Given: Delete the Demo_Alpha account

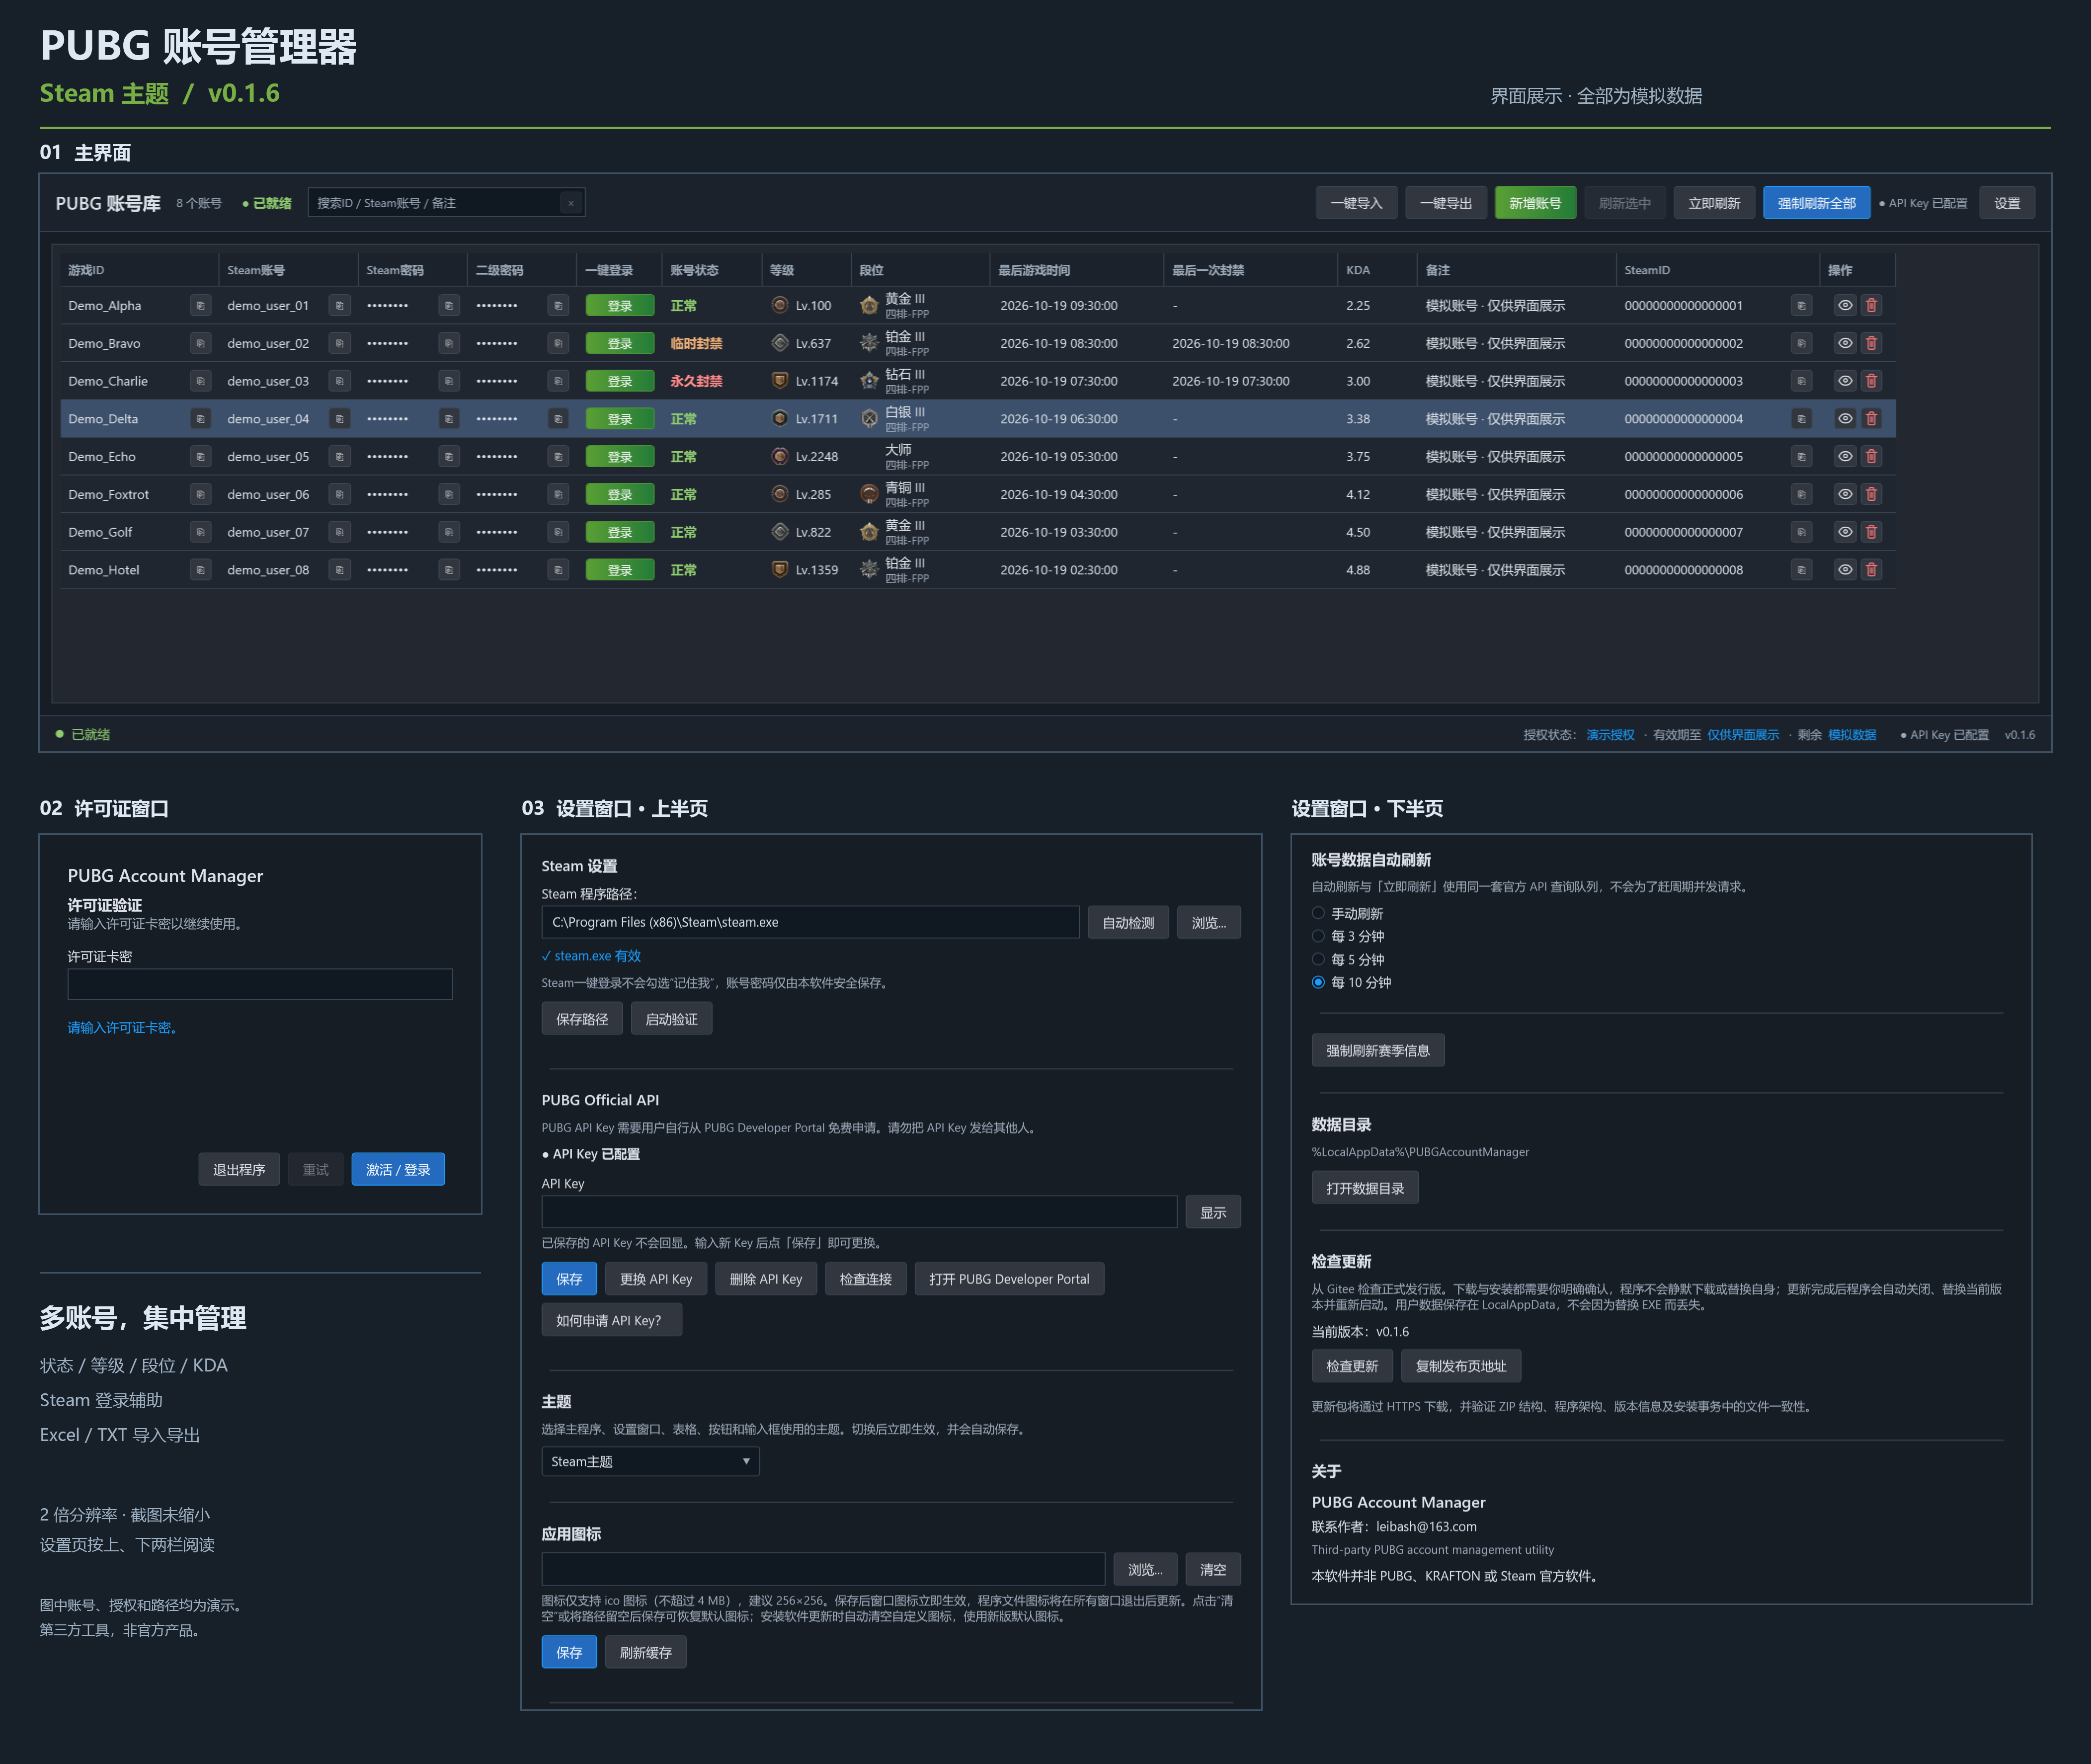Looking at the screenshot, I should tap(1871, 306).
